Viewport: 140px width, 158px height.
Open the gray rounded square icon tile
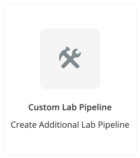coord(70,59)
